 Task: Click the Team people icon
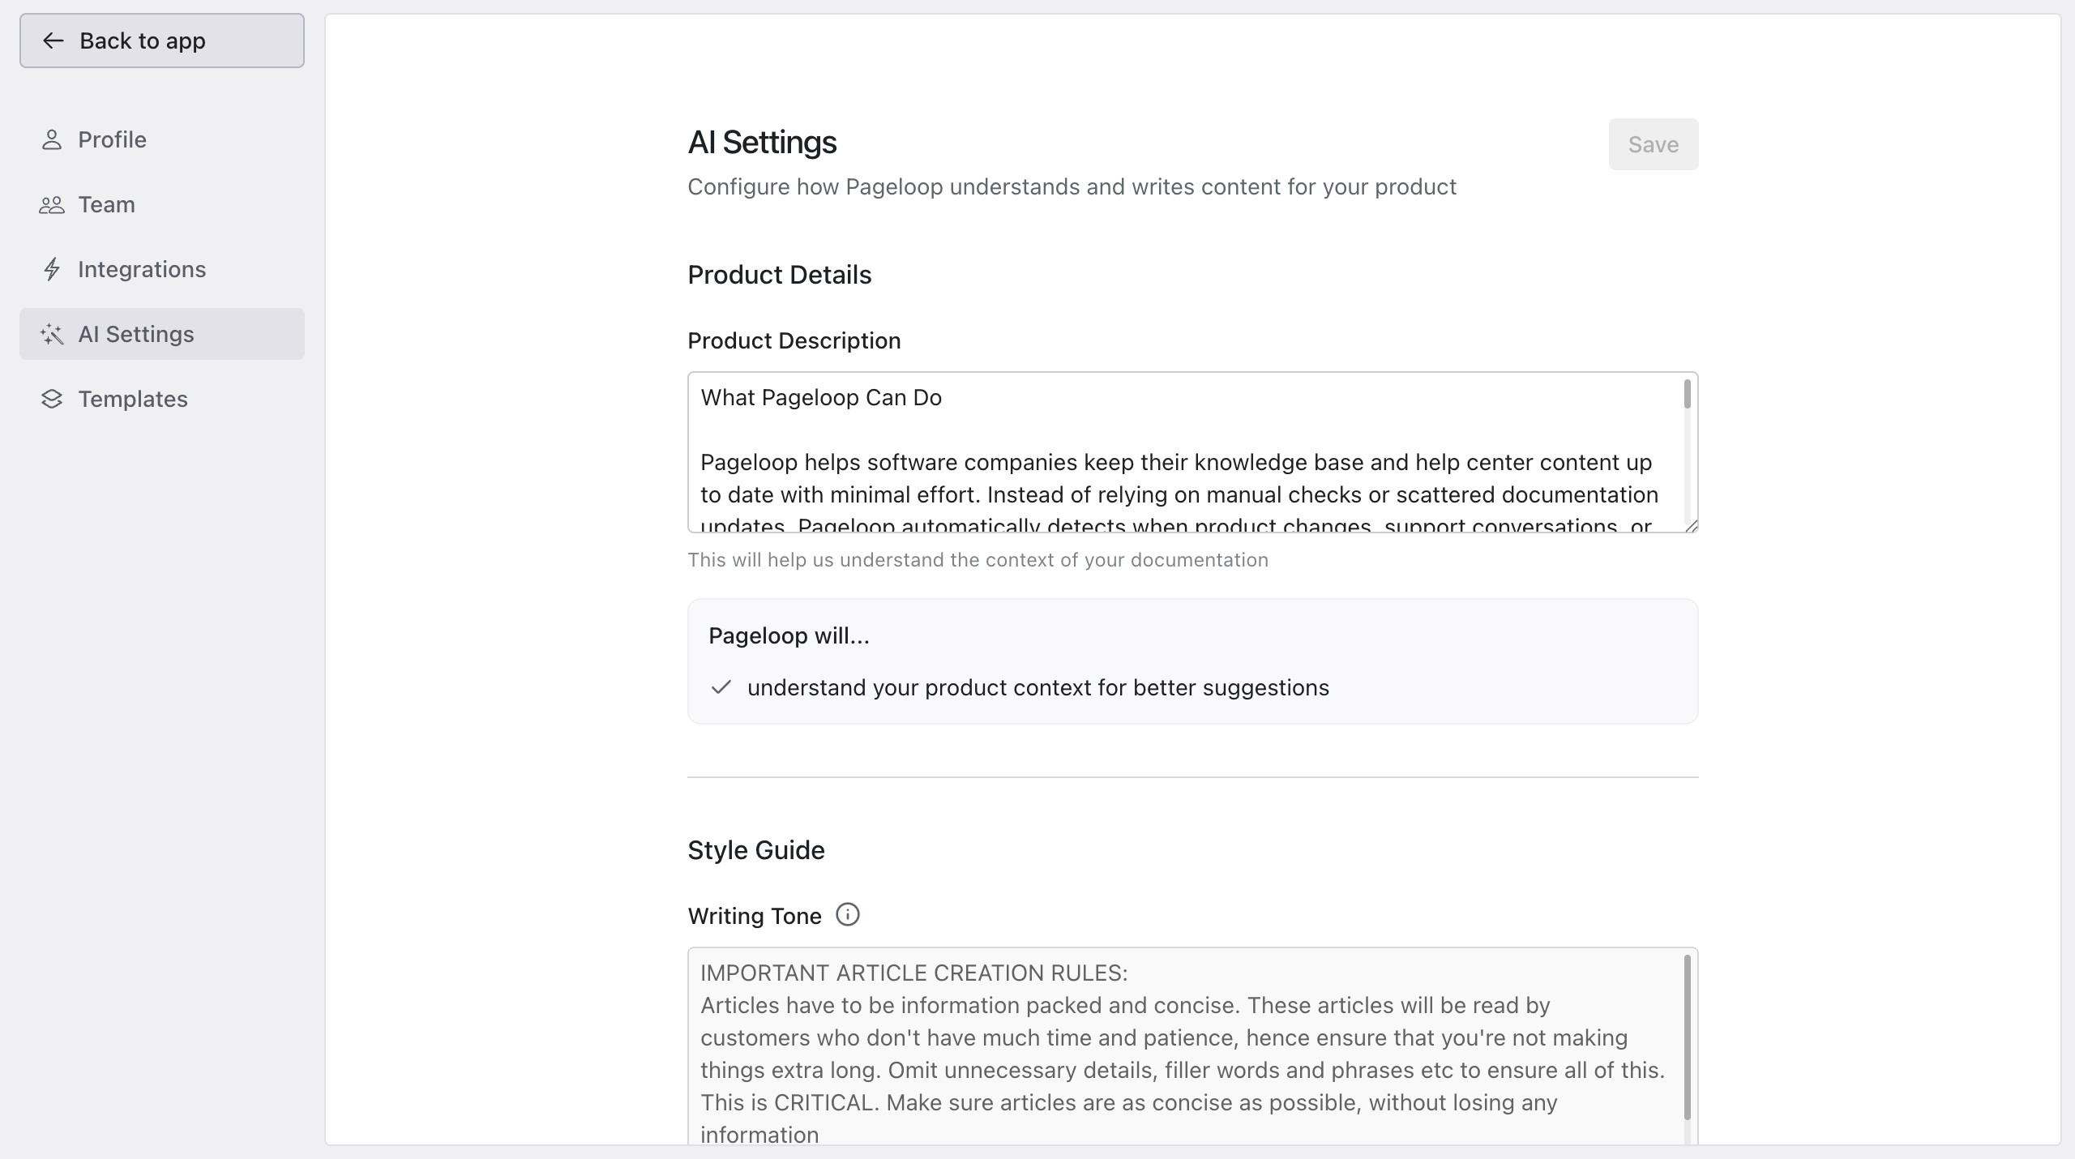tap(52, 204)
